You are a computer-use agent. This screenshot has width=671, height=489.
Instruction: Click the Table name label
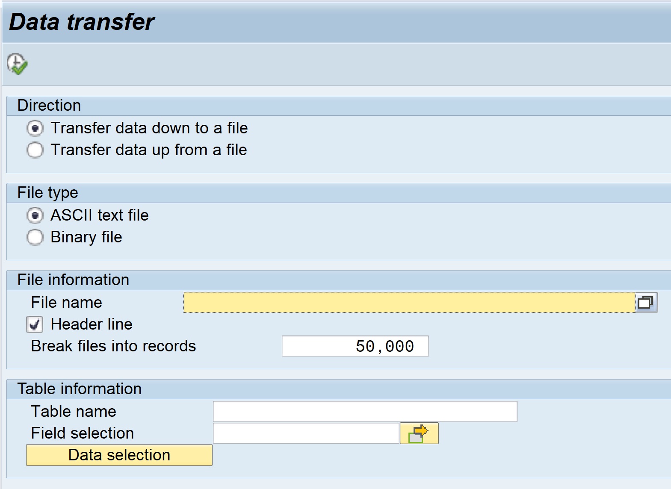tap(73, 412)
